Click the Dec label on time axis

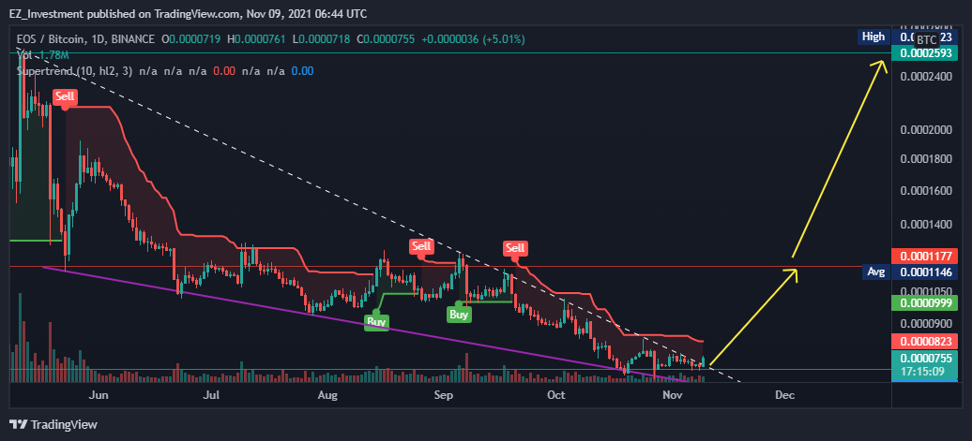784,394
